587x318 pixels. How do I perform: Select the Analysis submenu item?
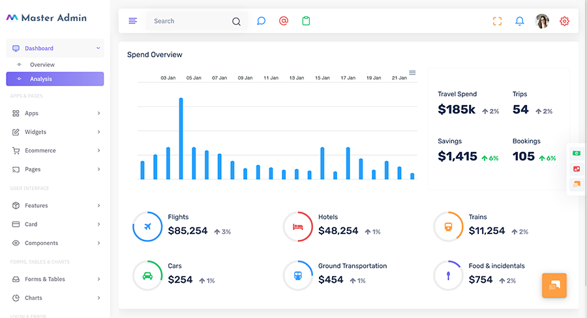click(x=55, y=79)
